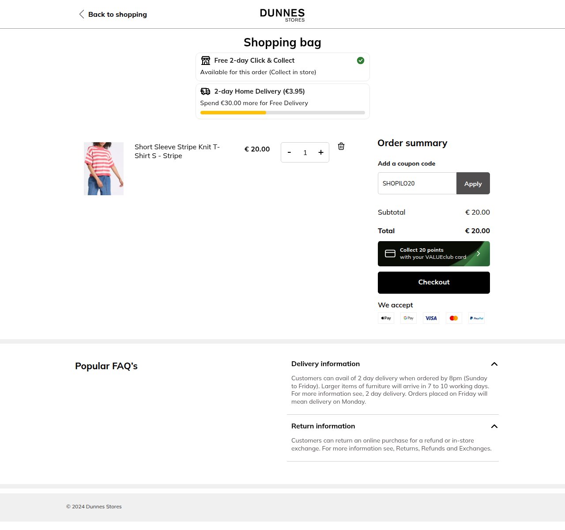Click the 'Add a coupon code' label
Screen dimensions: 565x530
pyautogui.click(x=407, y=163)
